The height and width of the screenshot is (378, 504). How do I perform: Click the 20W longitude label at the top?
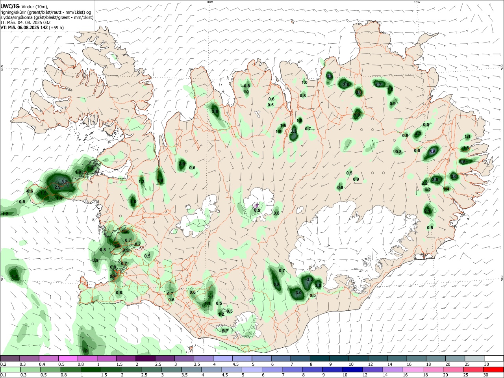click(x=209, y=2)
